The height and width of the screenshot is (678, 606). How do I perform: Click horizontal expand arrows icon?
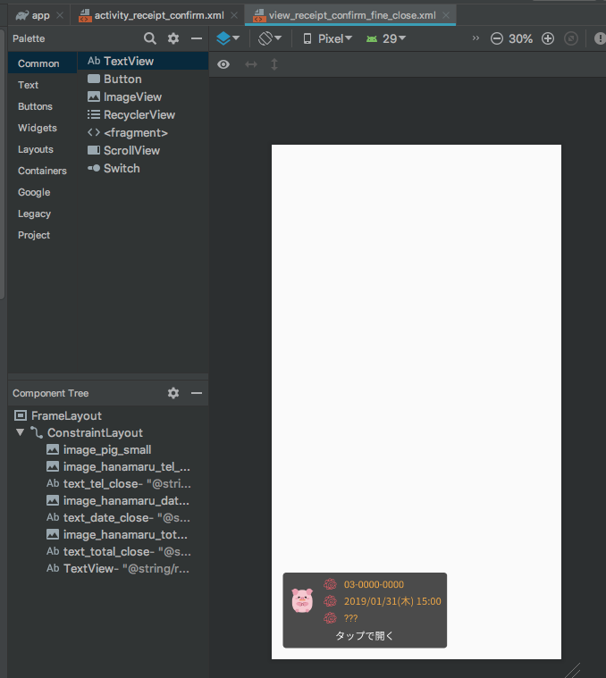click(251, 64)
